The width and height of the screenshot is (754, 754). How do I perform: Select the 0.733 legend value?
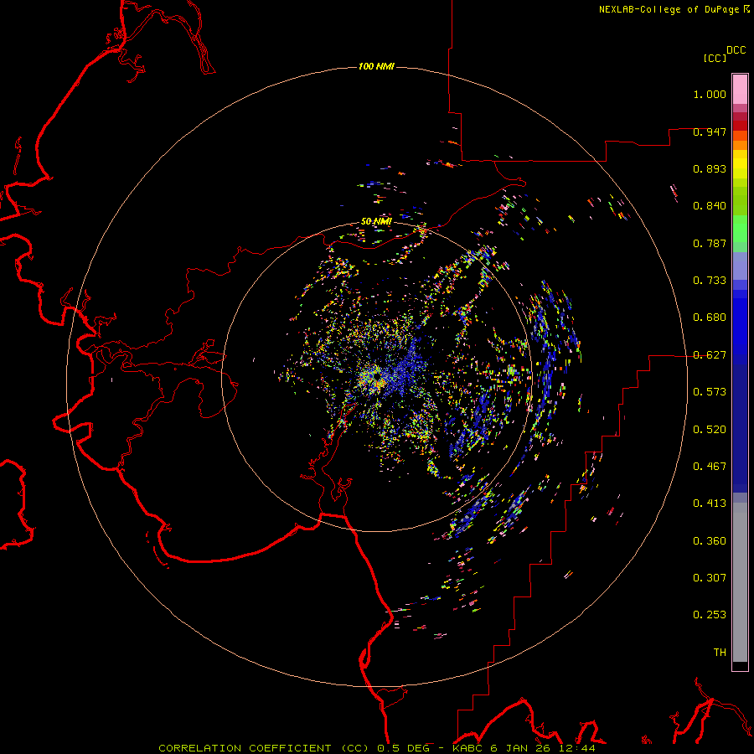point(710,281)
